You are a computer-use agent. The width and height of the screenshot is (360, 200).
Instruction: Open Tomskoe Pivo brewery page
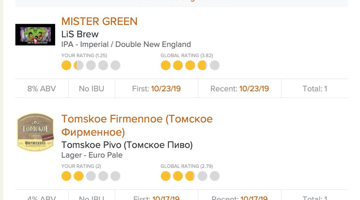[127, 145]
